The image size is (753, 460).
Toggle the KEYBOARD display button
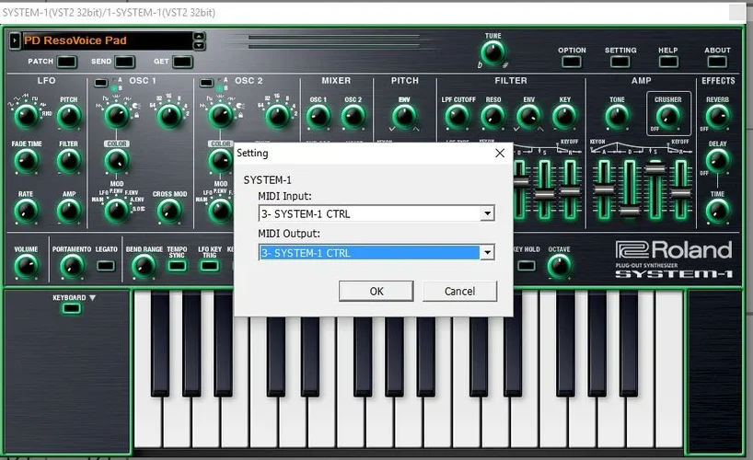71,308
